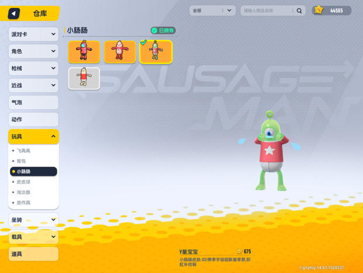
Task: Click the skin name Y星宝宝
Action: (188, 252)
